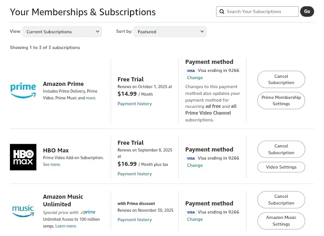Open See more link under HBO Max
The image size is (324, 236).
(x=52, y=165)
